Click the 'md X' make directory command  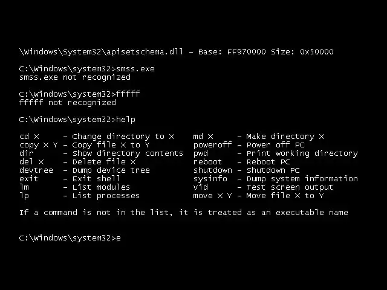[x=203, y=137]
